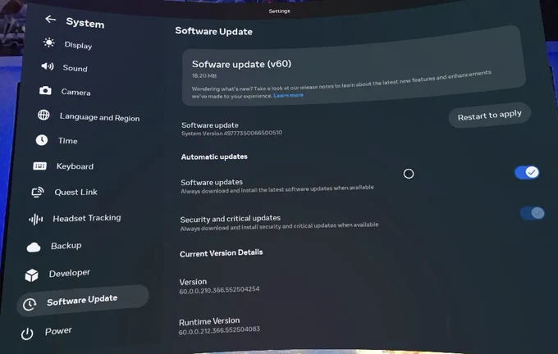Go back using the arrow beside System
The width and height of the screenshot is (558, 354).
(51, 19)
